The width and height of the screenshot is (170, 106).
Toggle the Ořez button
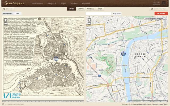pyautogui.click(x=18, y=13)
